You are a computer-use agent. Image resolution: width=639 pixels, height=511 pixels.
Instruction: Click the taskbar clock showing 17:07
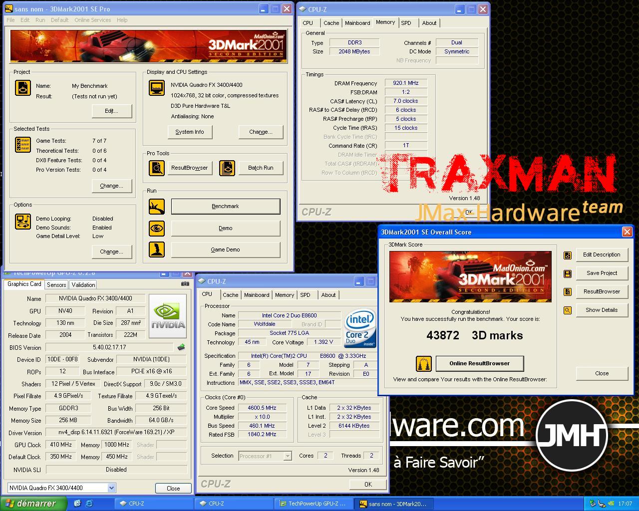pyautogui.click(x=625, y=504)
